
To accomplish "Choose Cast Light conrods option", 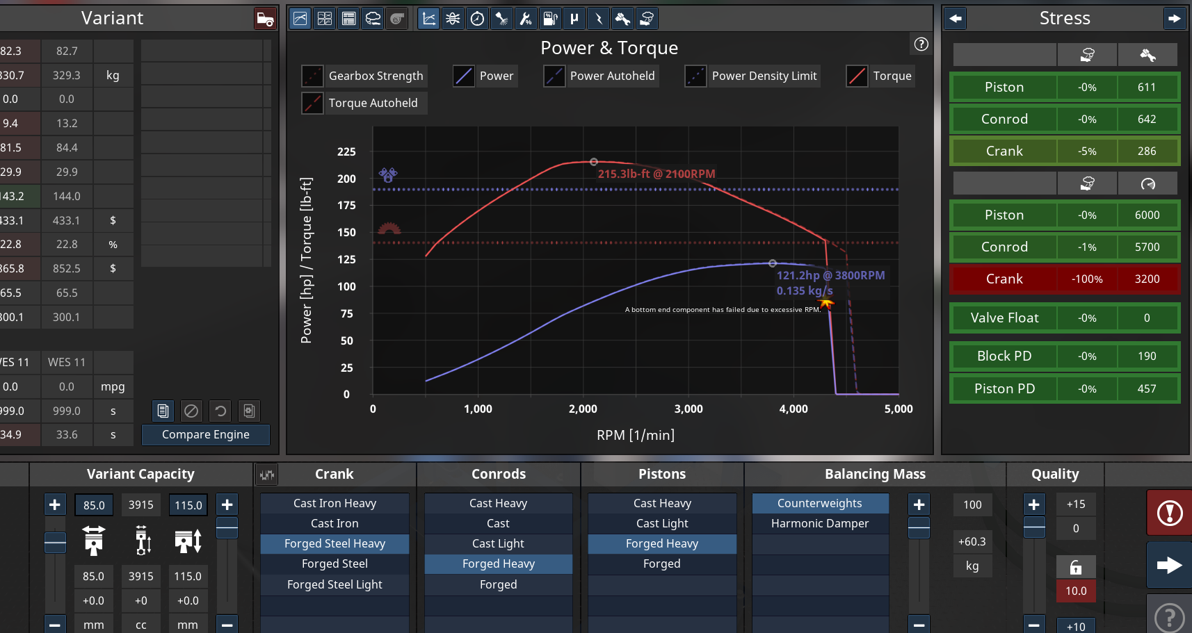I will pos(498,543).
